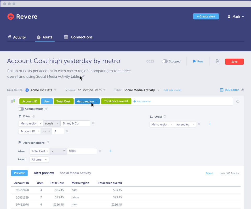Viewport: 251px width, 209px height.
Task: Click the Run play icon
Action: 194,61
